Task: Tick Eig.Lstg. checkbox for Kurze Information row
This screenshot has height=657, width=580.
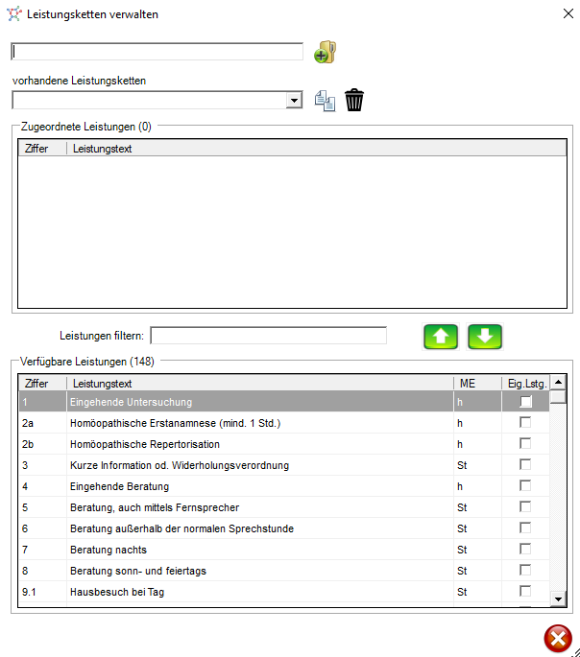Action: (525, 464)
